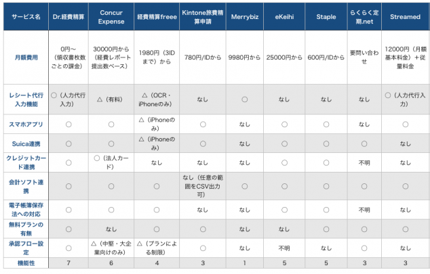Select Staple's 機能性 score 5
Viewport: 430px width, 274px height.
[x=326, y=263]
